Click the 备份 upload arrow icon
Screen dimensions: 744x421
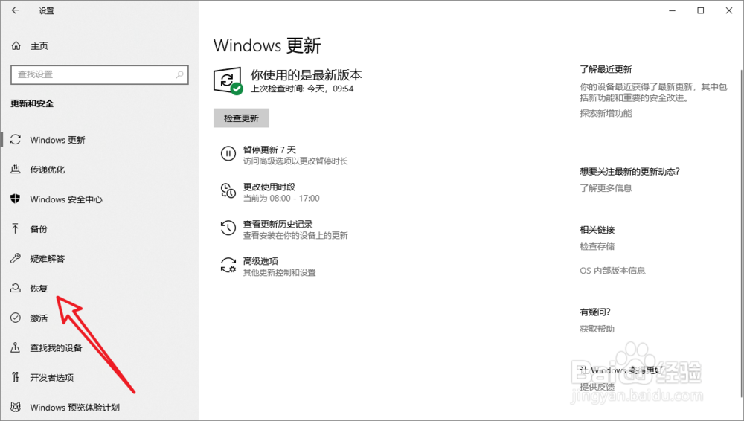16,229
